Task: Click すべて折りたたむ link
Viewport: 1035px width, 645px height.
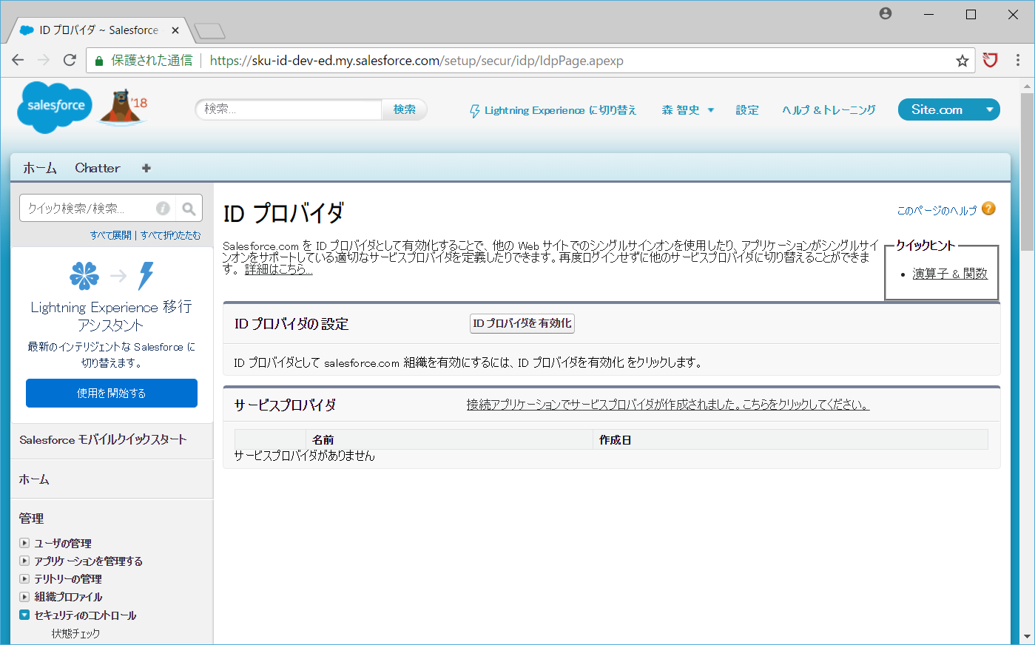Action: pos(171,235)
